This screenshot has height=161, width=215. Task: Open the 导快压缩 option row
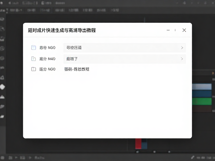pyautogui.click(x=125, y=48)
